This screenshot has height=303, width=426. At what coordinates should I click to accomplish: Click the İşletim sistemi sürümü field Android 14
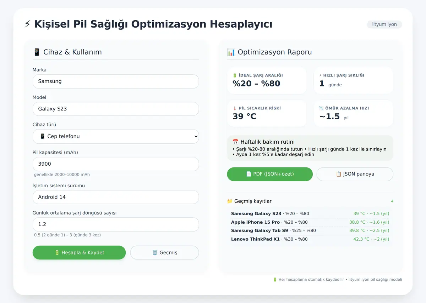(116, 197)
